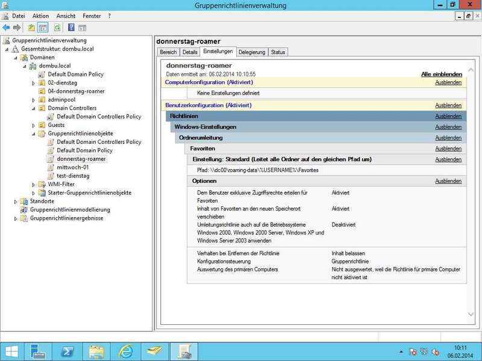Expand the 02-dienstag organizational unit
The image size is (482, 361).
click(x=34, y=83)
